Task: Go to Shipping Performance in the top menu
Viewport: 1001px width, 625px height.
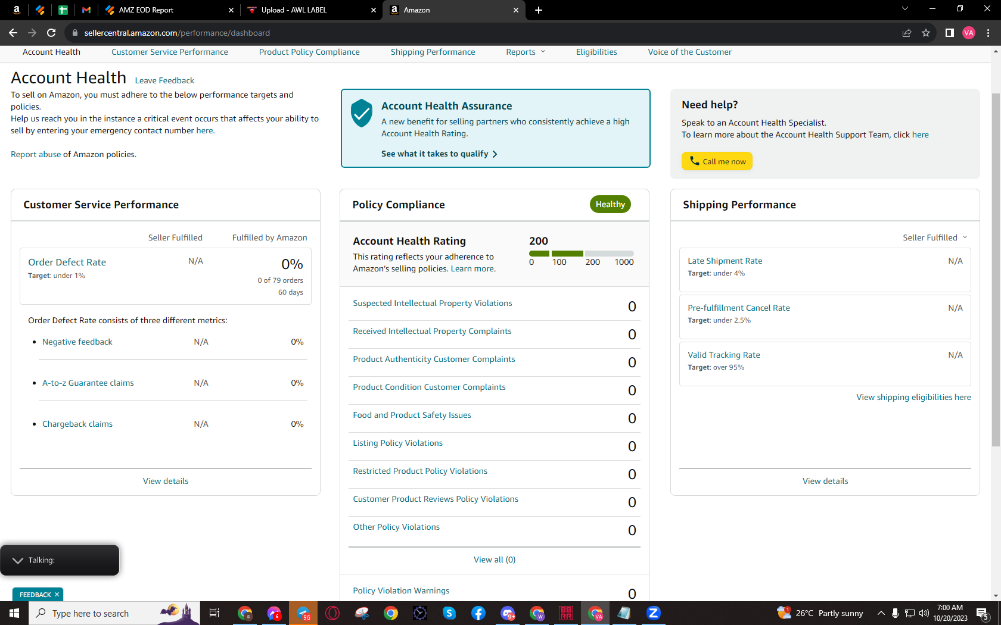Action: (x=433, y=52)
